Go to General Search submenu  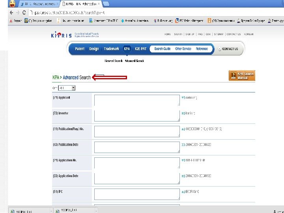tap(113, 61)
